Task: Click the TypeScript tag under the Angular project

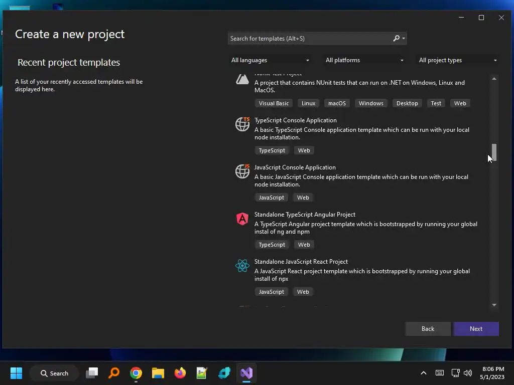Action: (272, 245)
